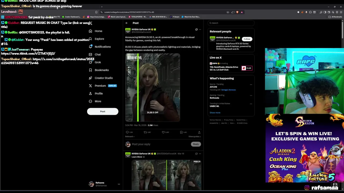
Task: Open the Profile person icon
Action: (x=91, y=94)
